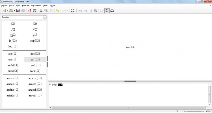
Task: Click the Redo arrow icon
Action: coord(64,10)
